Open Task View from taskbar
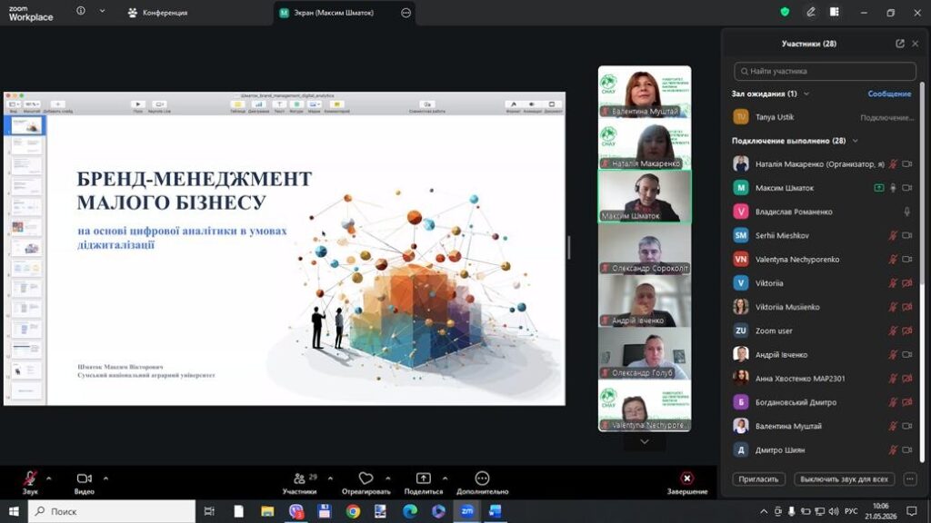This screenshot has width=931, height=523. (x=209, y=511)
